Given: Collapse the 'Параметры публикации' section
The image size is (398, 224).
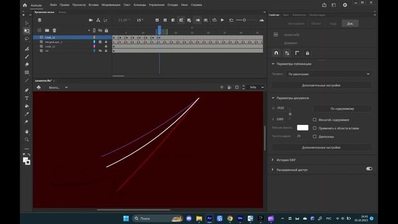Looking at the screenshot, I should [273, 63].
